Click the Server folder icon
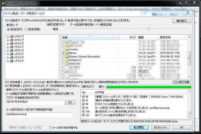 67,53
